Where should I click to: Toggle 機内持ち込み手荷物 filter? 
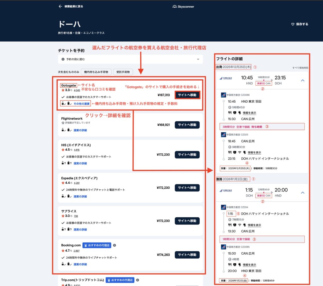click(x=96, y=72)
